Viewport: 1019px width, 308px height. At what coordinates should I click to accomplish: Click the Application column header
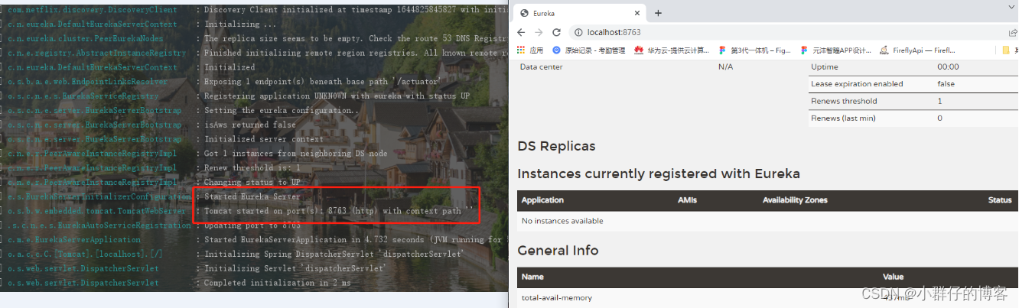tap(542, 200)
